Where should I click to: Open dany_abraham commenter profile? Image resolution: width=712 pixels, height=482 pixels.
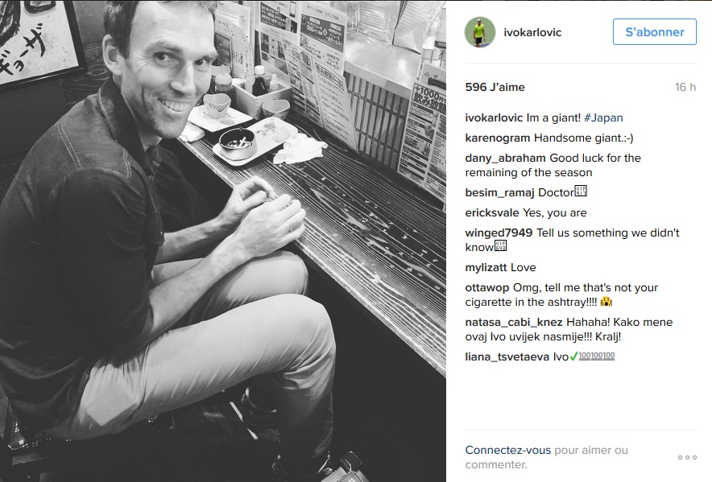point(505,158)
